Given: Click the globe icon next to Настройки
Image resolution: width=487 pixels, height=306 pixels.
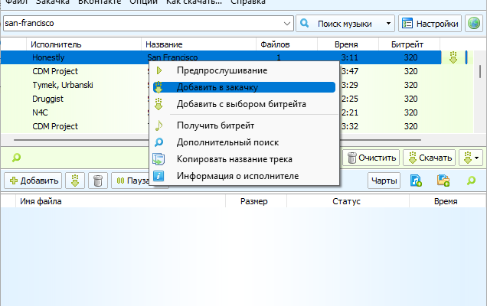Looking at the screenshot, I should 474,24.
